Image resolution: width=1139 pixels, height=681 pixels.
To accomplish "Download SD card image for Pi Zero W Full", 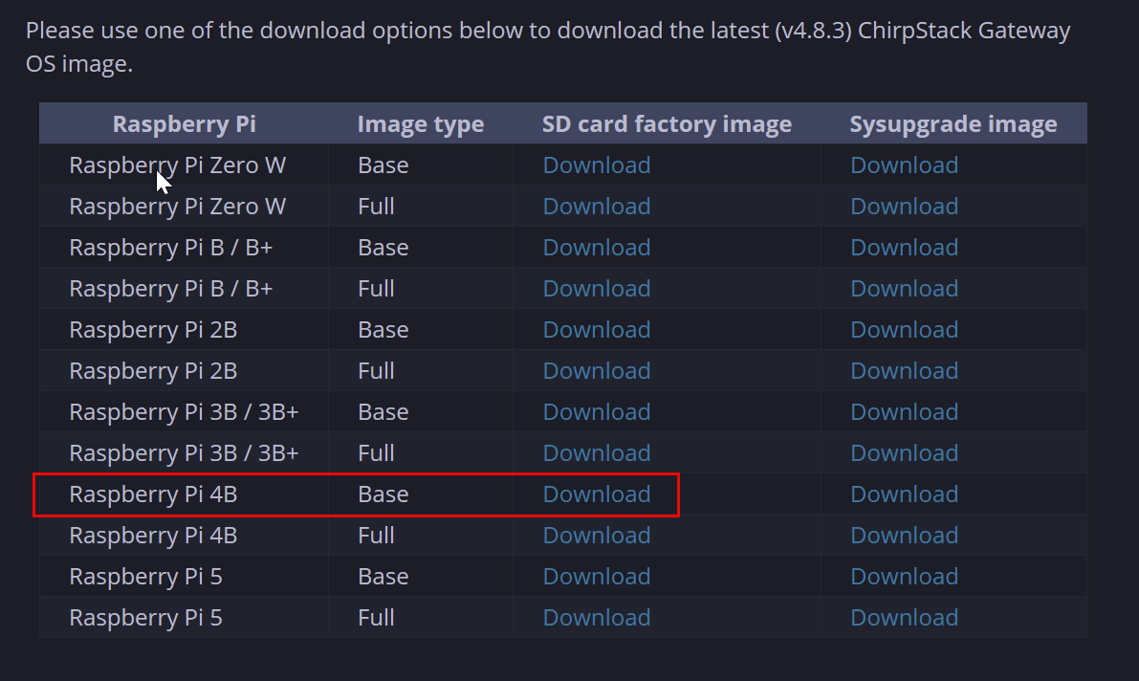I will click(596, 207).
